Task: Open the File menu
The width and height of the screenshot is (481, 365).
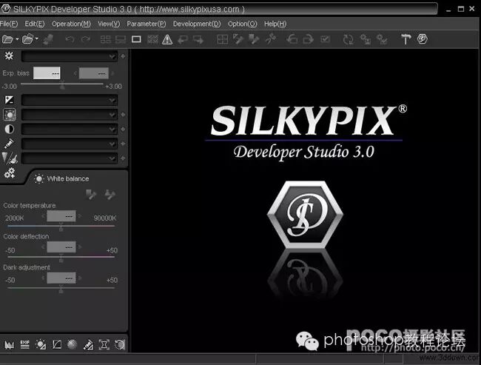Action: coord(9,24)
